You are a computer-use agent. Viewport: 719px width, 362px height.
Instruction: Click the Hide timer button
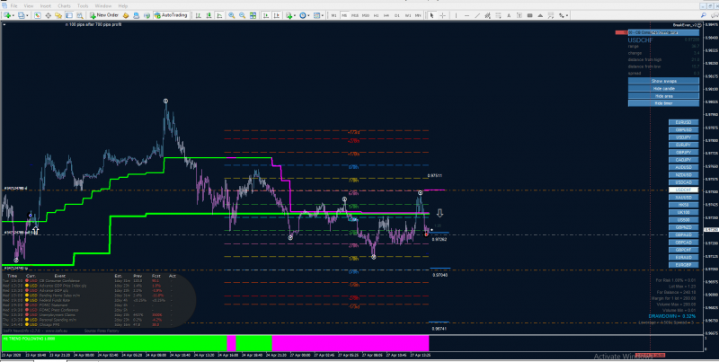pyautogui.click(x=663, y=103)
